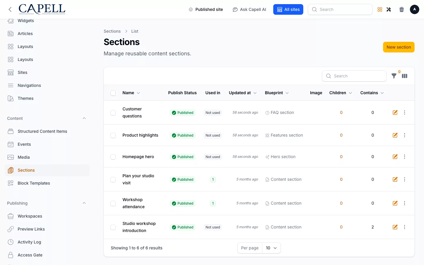Sort by Children column

341,93
